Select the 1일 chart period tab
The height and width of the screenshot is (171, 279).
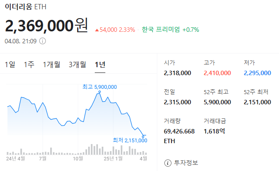click(x=10, y=65)
